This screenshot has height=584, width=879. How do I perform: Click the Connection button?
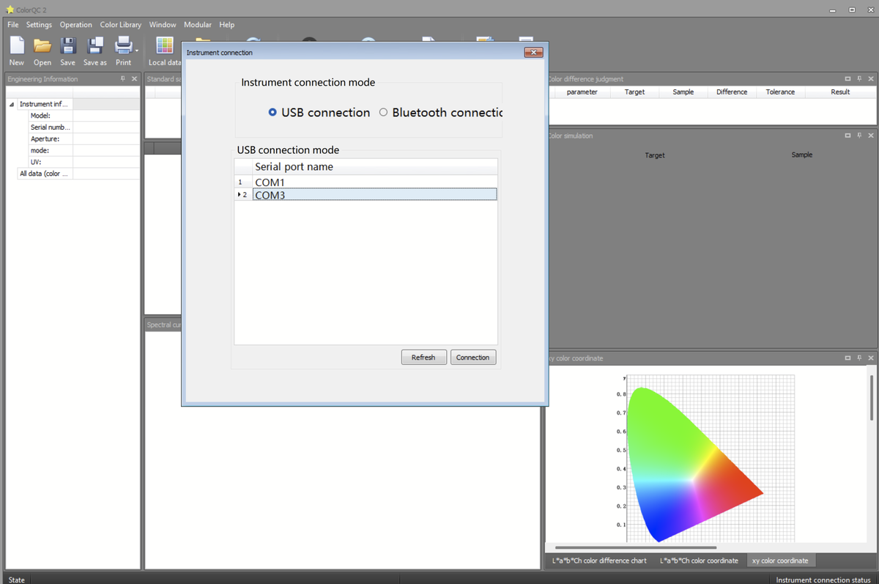pyautogui.click(x=472, y=358)
